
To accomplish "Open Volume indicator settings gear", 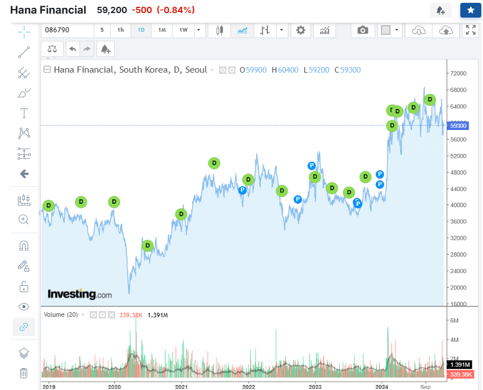I will (x=102, y=315).
